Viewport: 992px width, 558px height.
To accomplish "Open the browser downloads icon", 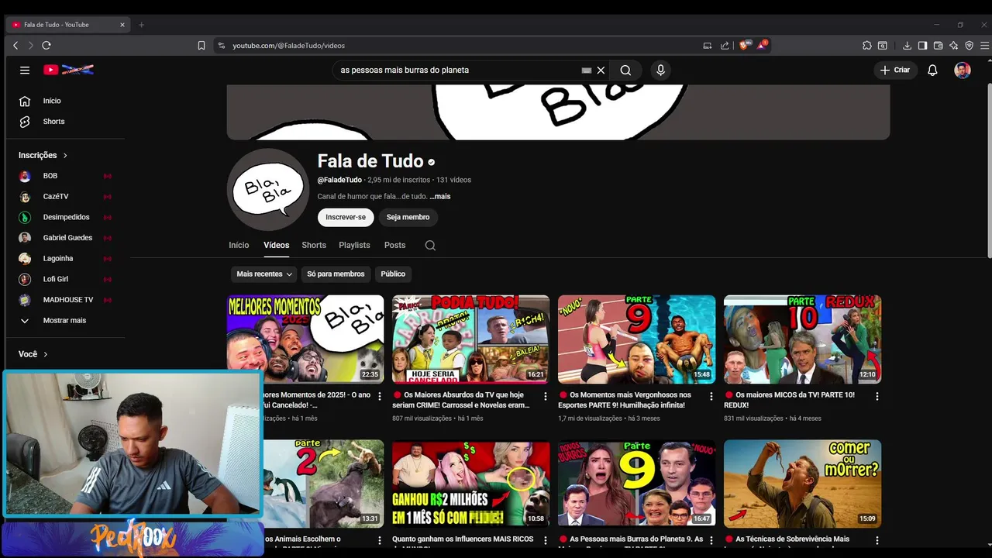I will click(x=907, y=46).
